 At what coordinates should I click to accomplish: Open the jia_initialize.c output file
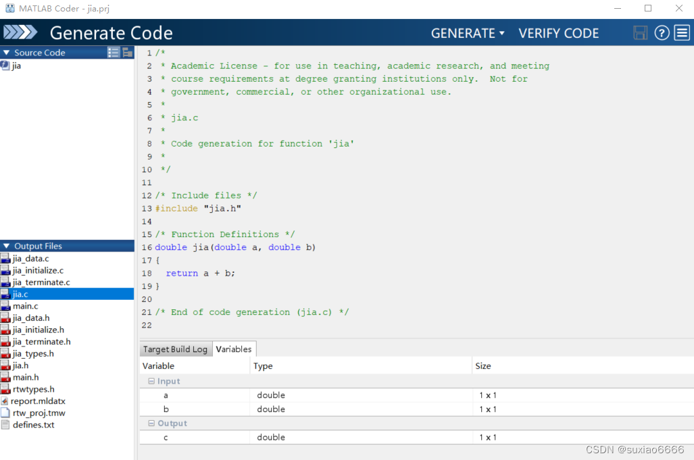click(67, 270)
